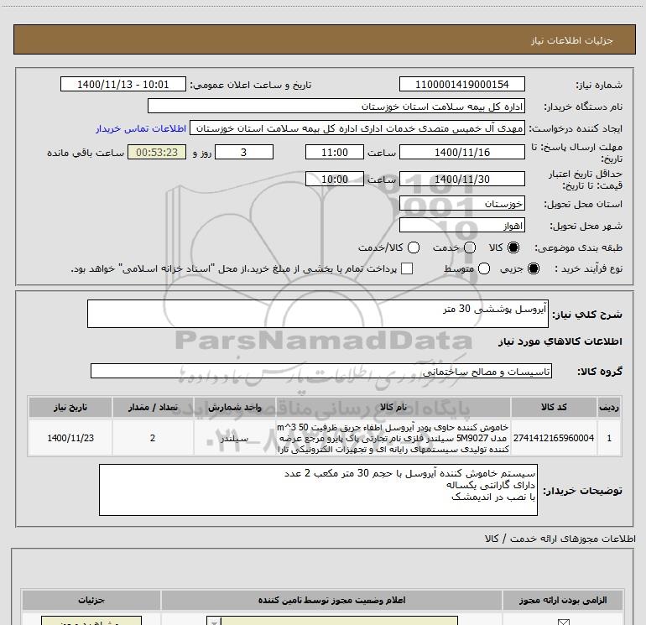Click the تاریخ نیاز column header
This screenshot has height=625, width=646.
point(70,407)
